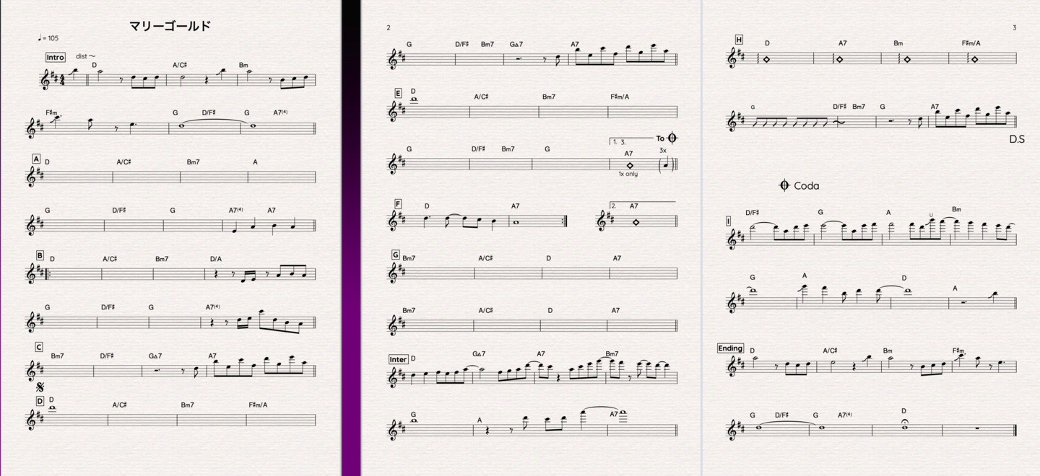
Task: Select the 'Intro' rehearsal mark
Action: [x=55, y=57]
